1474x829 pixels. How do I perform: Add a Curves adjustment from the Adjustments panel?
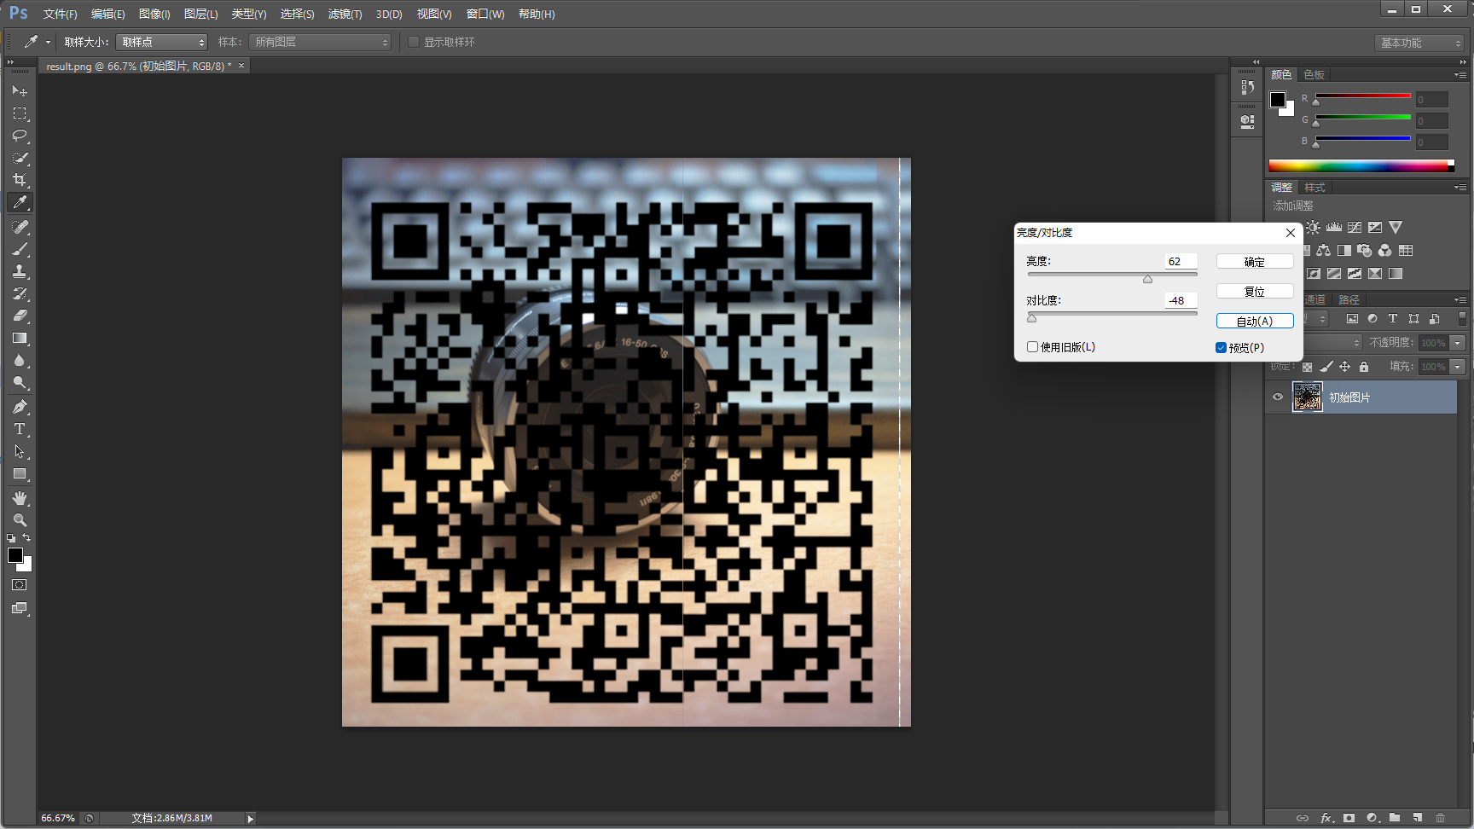1355,228
